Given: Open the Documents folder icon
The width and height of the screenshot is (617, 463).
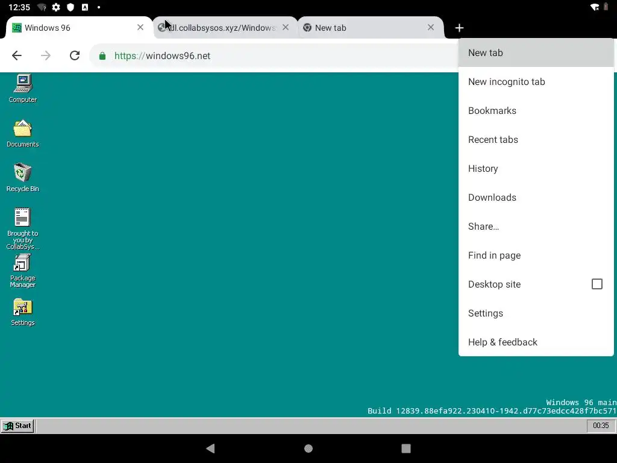Looking at the screenshot, I should (x=23, y=133).
